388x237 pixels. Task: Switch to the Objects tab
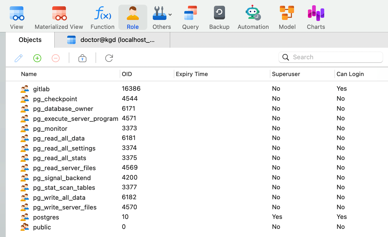[x=30, y=40]
